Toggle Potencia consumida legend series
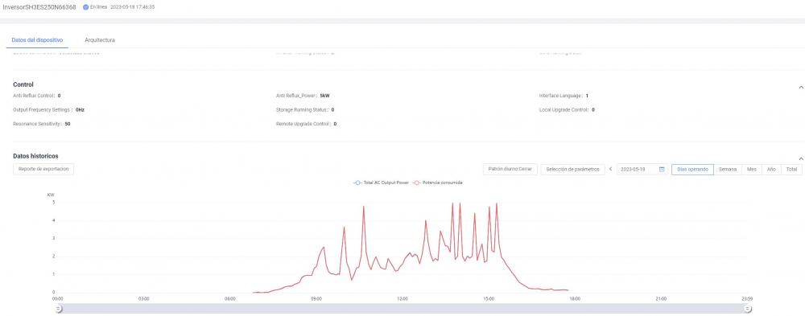The image size is (805, 316). click(x=437, y=183)
